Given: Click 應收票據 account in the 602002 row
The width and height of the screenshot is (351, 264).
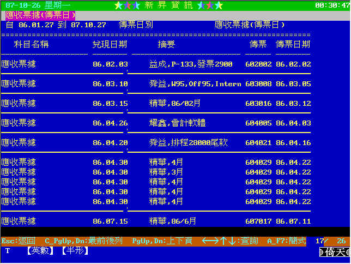Looking at the screenshot, I should pos(19,64).
